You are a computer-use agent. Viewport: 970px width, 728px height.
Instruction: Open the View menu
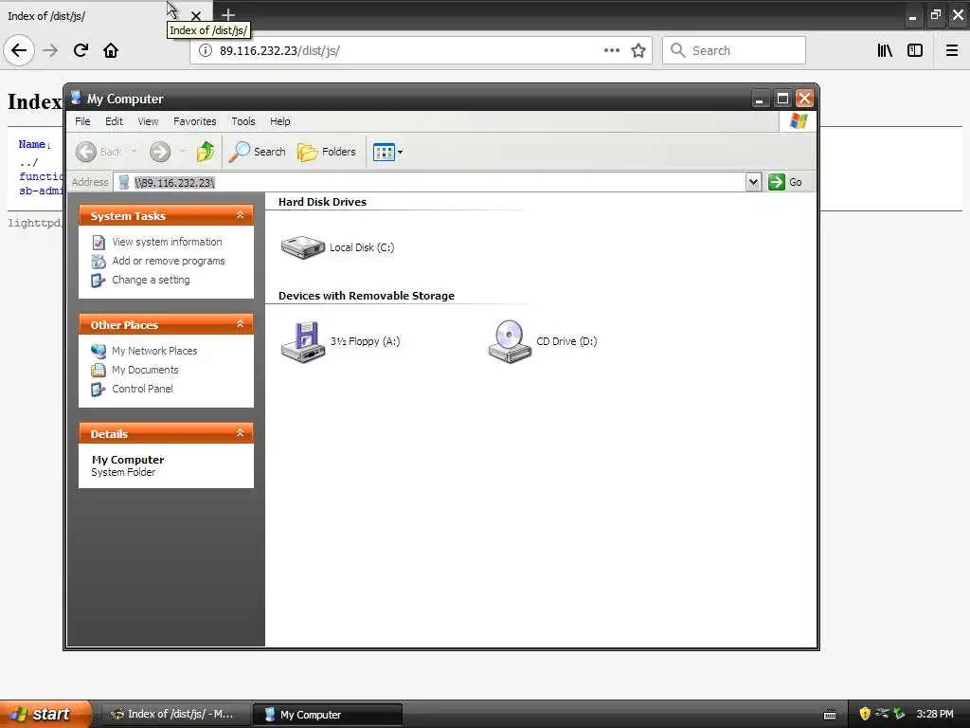[148, 121]
